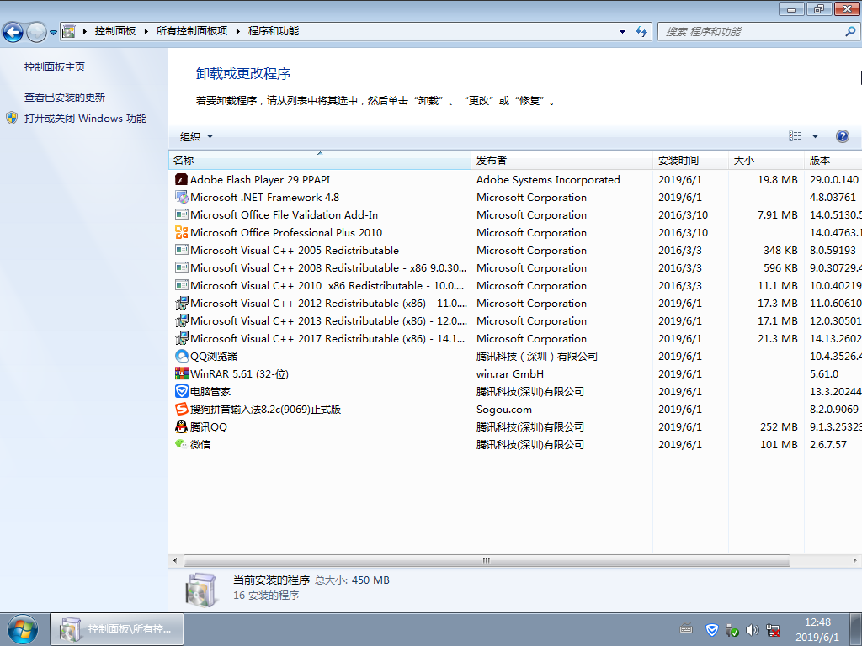862x646 pixels.
Task: Sort by the 大小 column header
Action: pyautogui.click(x=766, y=161)
